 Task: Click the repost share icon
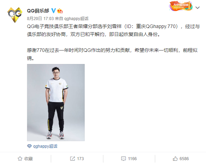tap(72, 158)
